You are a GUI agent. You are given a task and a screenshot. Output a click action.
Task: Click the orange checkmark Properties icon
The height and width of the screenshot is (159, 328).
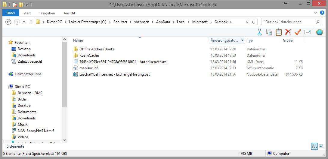pyautogui.click(x=298, y=32)
